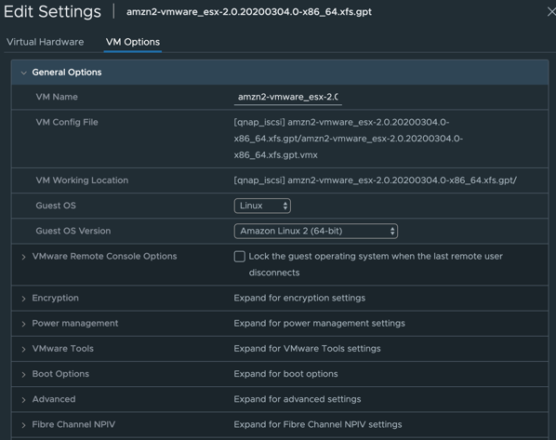
Task: Click 'Expand for VMware Tools settings' text
Action: pos(307,349)
